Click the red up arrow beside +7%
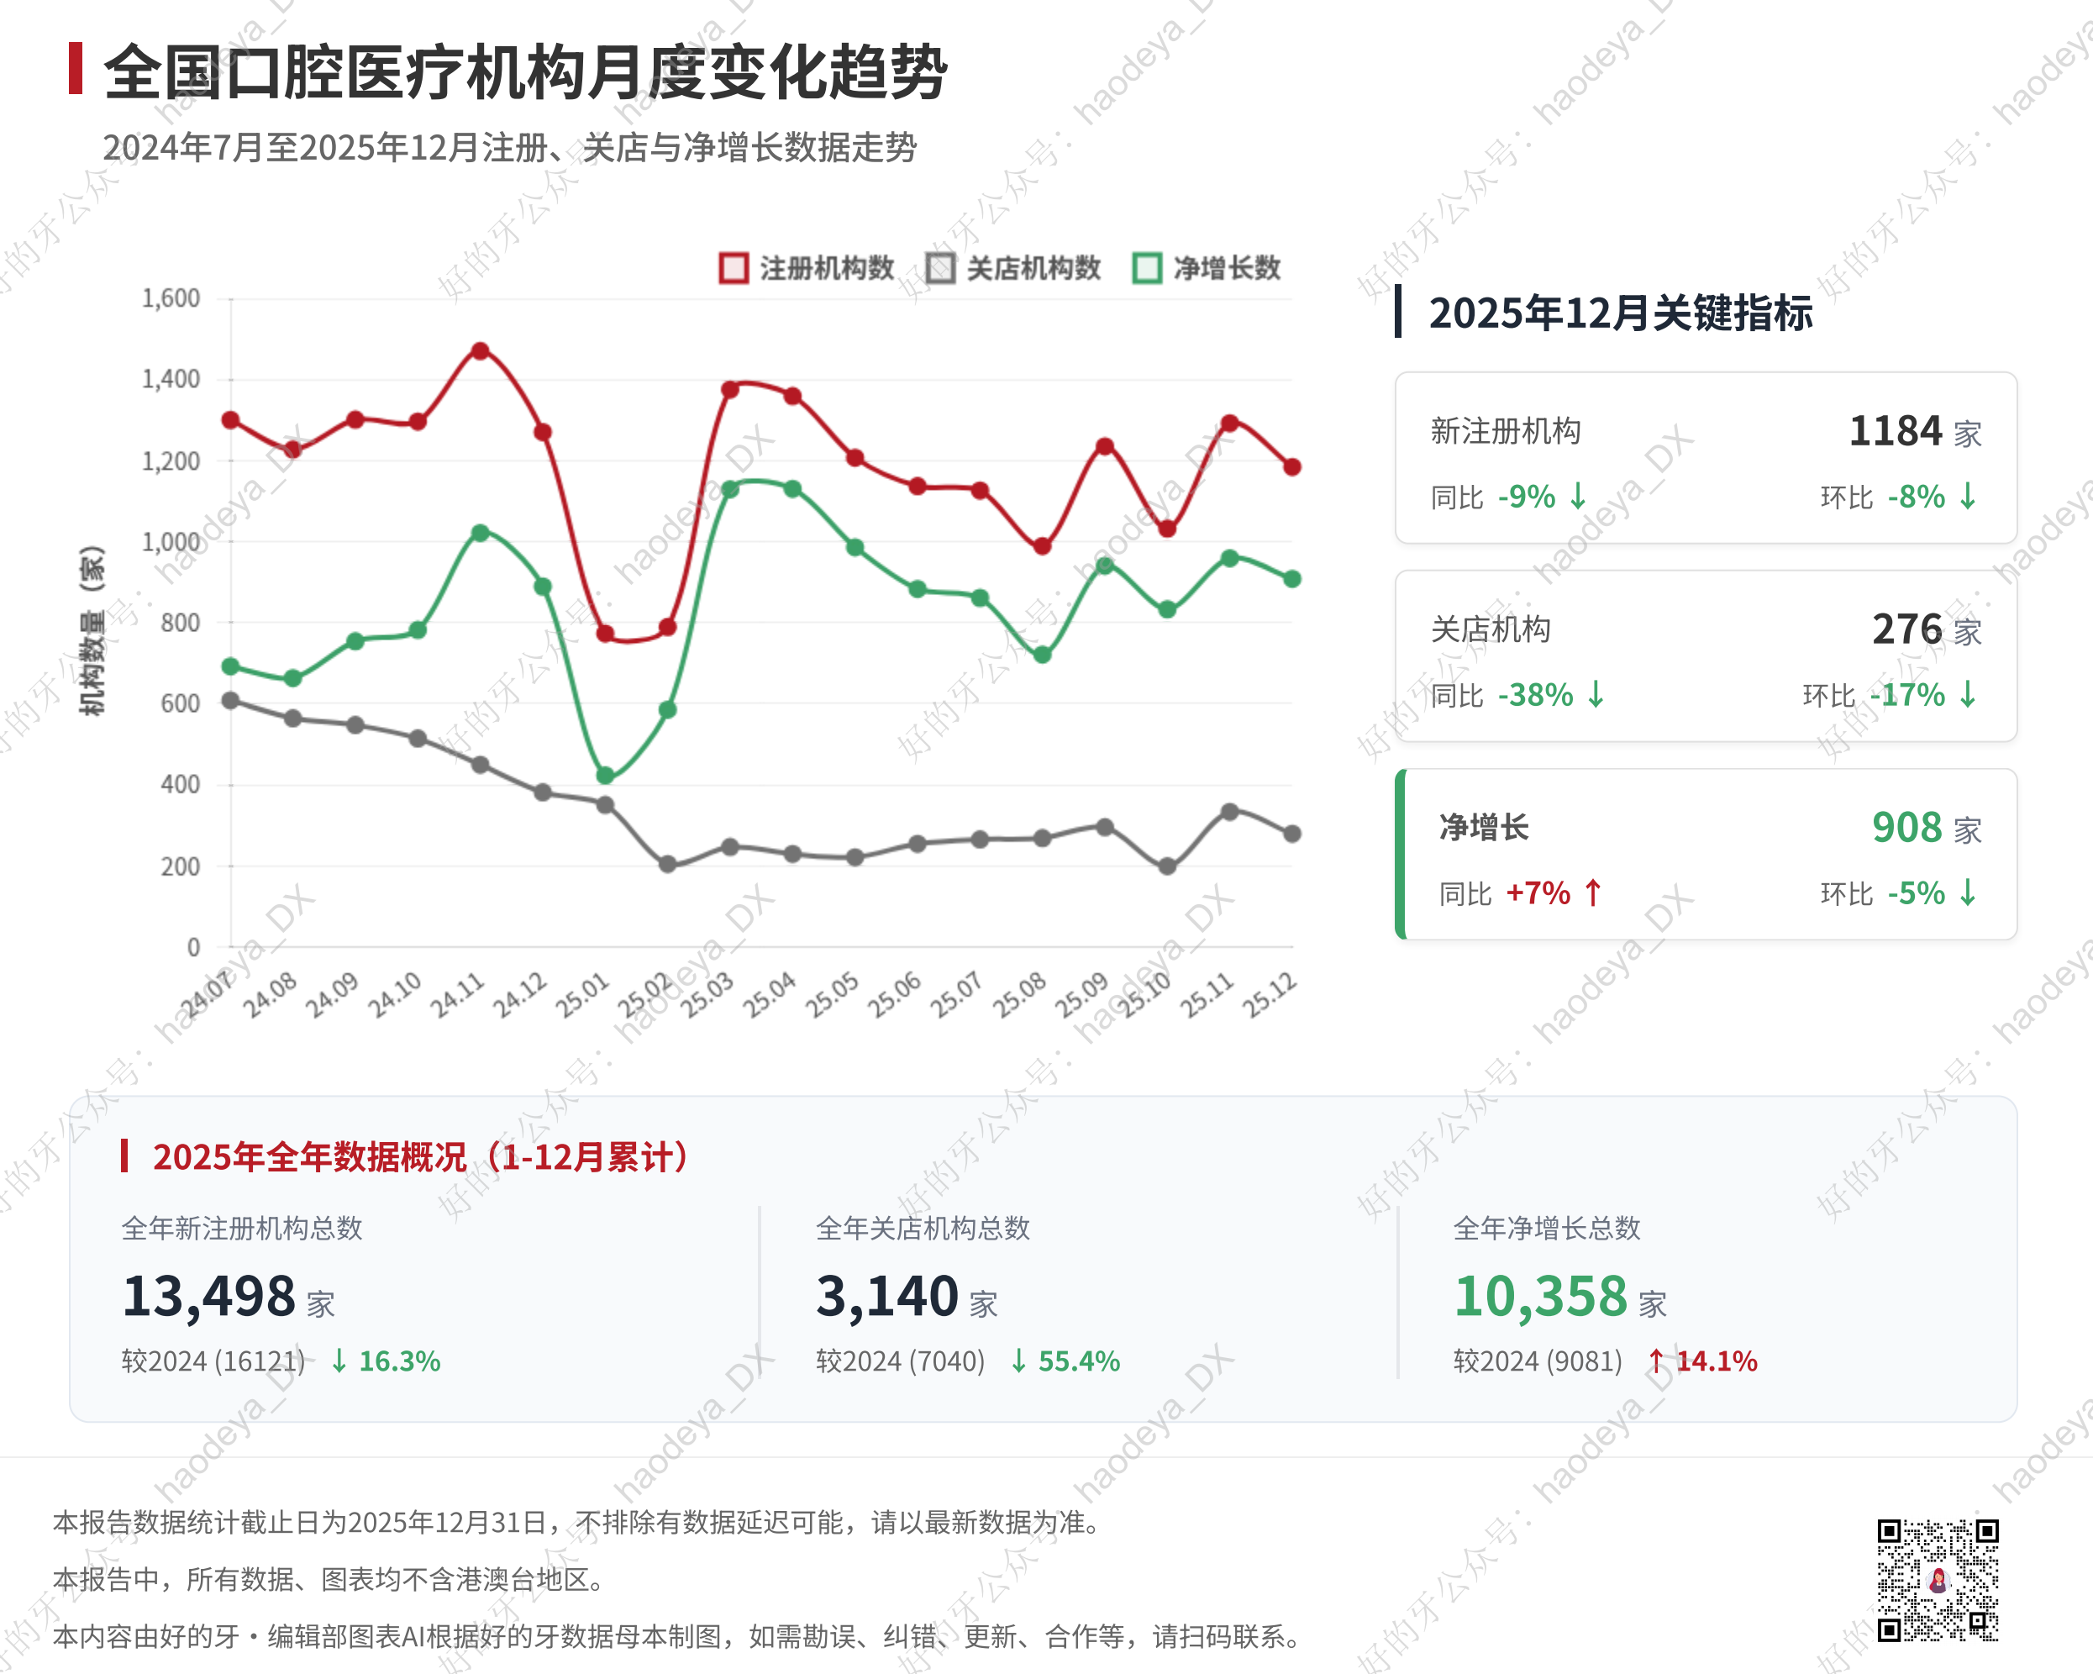Viewport: 2093px width, 1674px height. pos(1592,892)
